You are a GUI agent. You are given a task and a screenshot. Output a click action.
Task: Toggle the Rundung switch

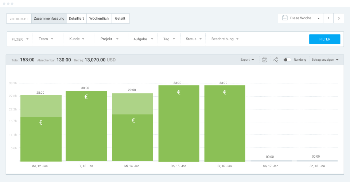tap(287, 60)
